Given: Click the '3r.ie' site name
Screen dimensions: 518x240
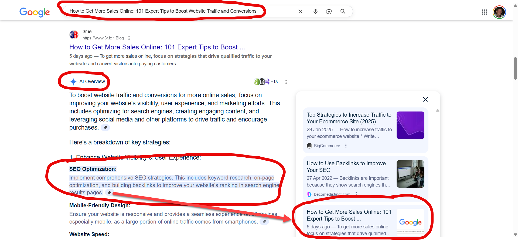Looking at the screenshot, I should [x=87, y=32].
